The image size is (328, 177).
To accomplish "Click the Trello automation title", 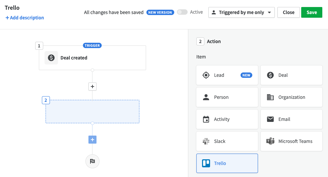I will pos(12,8).
